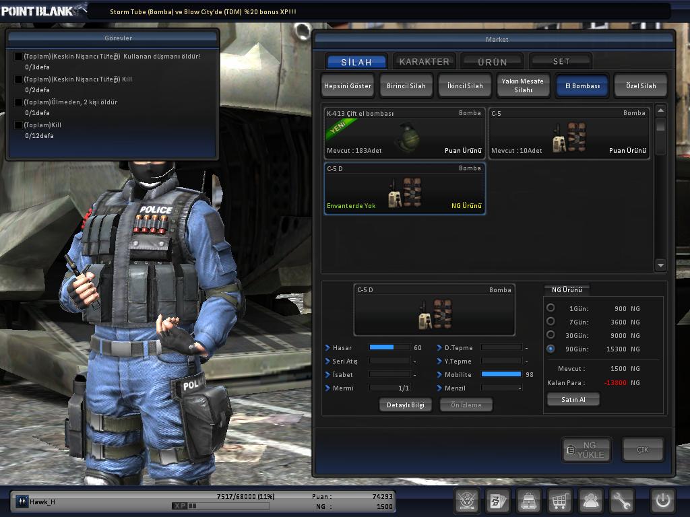Choose the 7Gün 3600 NG duration
This screenshot has width=690, height=517.
[551, 322]
